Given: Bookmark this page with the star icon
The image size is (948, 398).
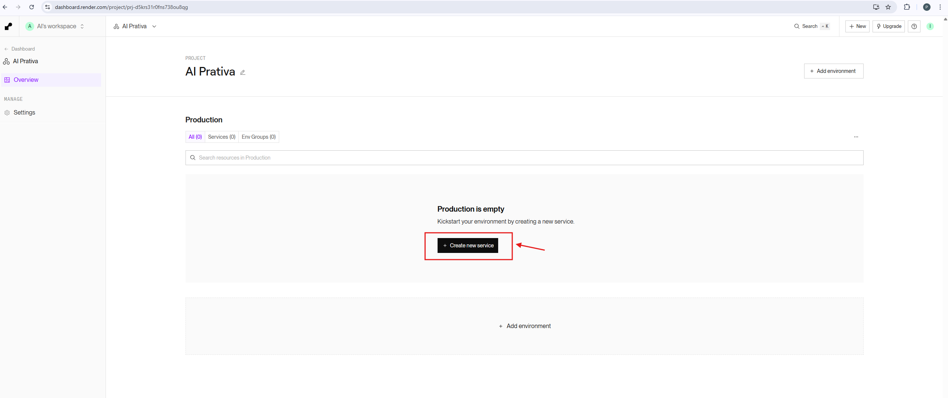Looking at the screenshot, I should point(888,7).
